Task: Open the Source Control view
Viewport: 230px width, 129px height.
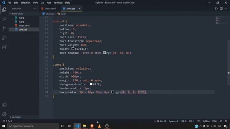Action: click(x=4, y=28)
